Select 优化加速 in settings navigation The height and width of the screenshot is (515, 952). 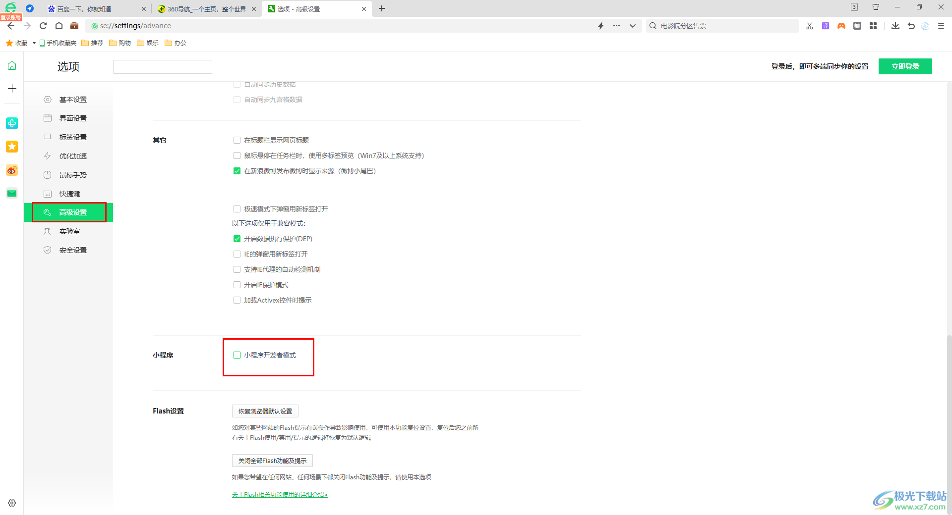coord(68,156)
